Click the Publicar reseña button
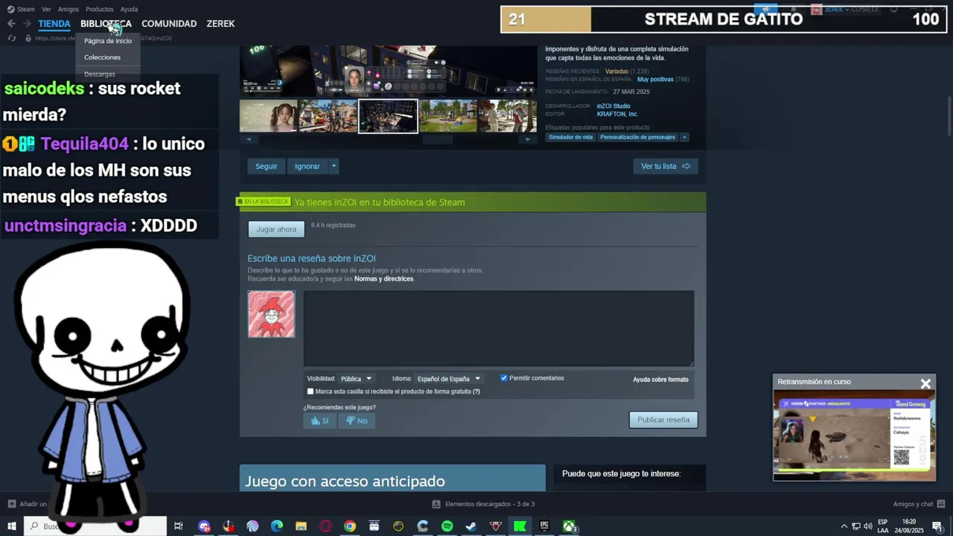 point(663,420)
